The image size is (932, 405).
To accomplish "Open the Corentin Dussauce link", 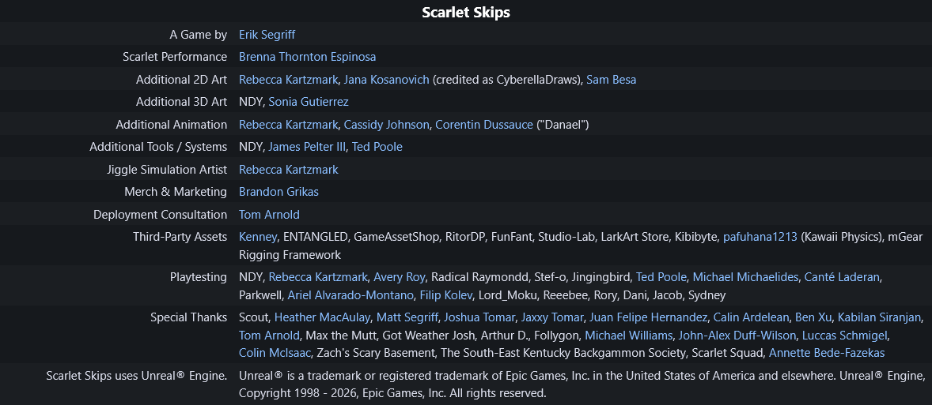I will (x=484, y=125).
